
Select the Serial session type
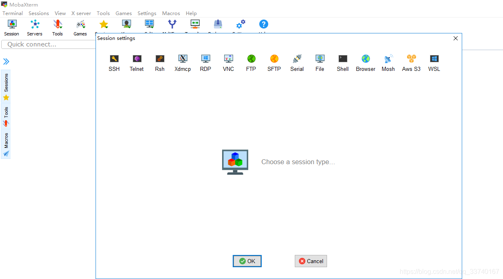[297, 63]
